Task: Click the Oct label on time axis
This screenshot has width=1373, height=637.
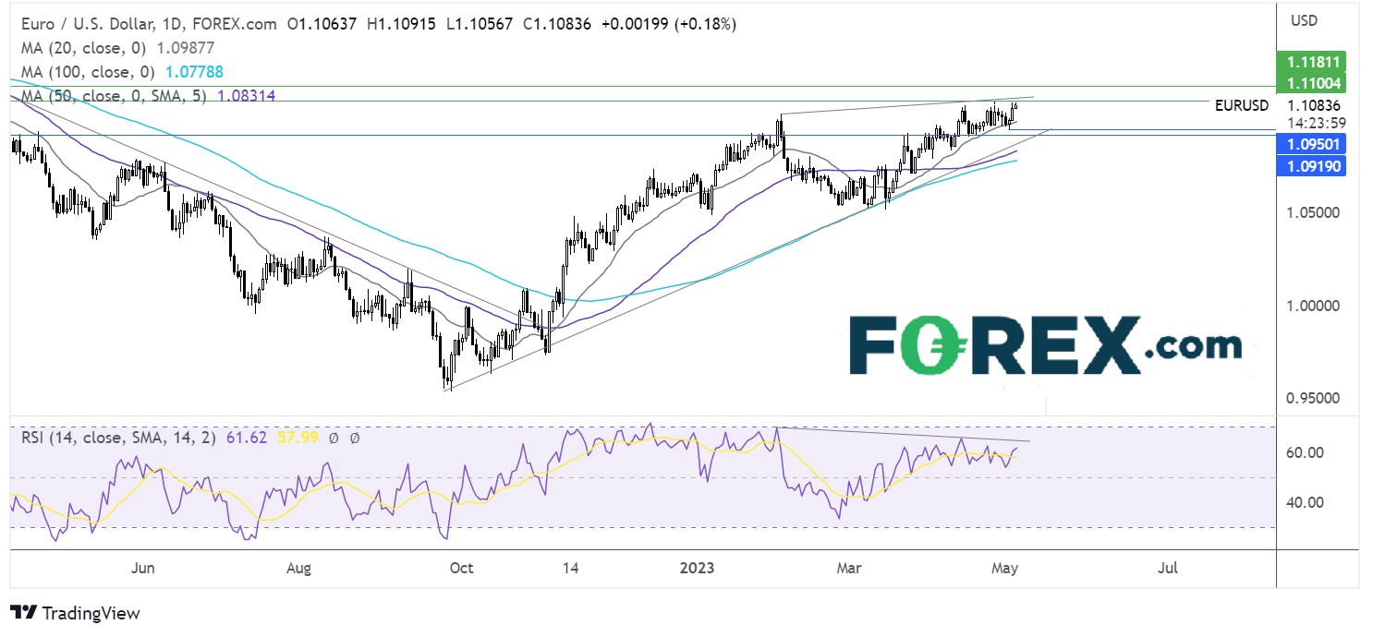Action: [x=461, y=568]
